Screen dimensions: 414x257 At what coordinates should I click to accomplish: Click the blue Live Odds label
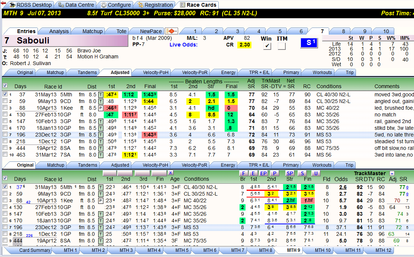click(x=183, y=45)
